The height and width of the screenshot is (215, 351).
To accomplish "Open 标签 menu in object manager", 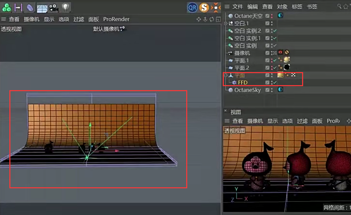I will coord(297,7).
